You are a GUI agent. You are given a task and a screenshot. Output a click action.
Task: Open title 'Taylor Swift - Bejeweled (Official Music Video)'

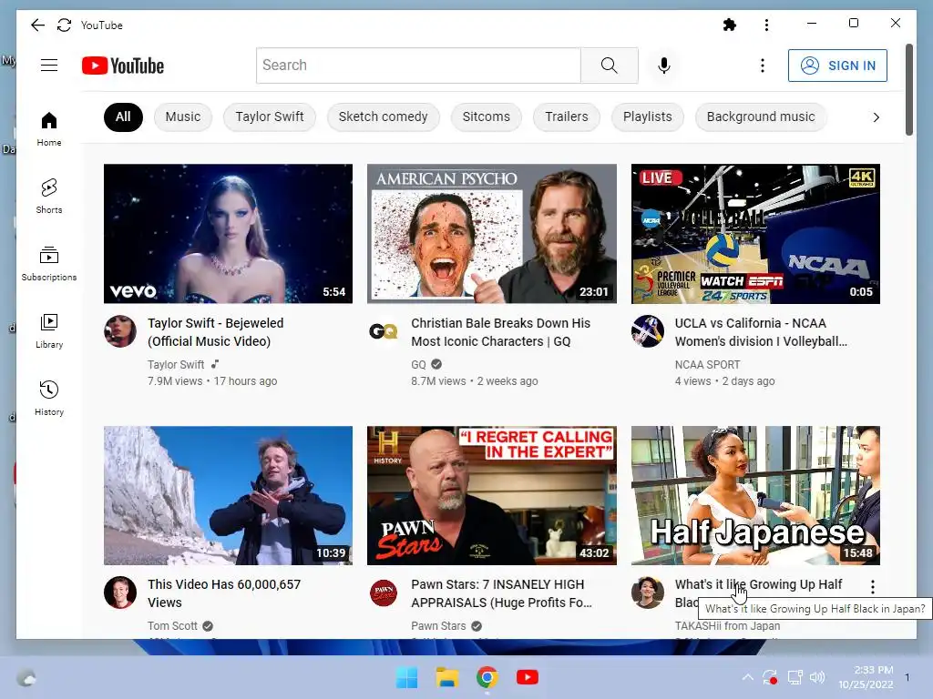[215, 332]
